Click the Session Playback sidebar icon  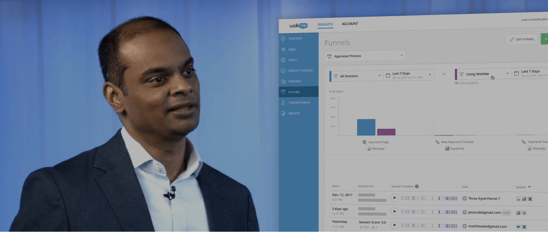tap(283, 71)
